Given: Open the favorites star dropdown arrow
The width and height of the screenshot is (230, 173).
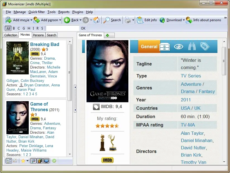Looking at the screenshot, I should click(x=27, y=161).
